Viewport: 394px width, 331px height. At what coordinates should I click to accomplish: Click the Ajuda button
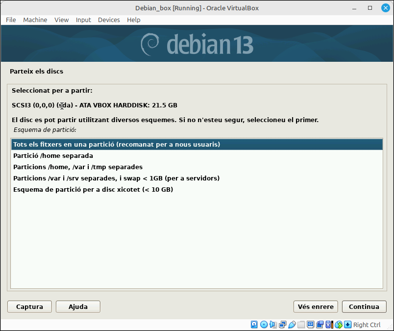78,306
